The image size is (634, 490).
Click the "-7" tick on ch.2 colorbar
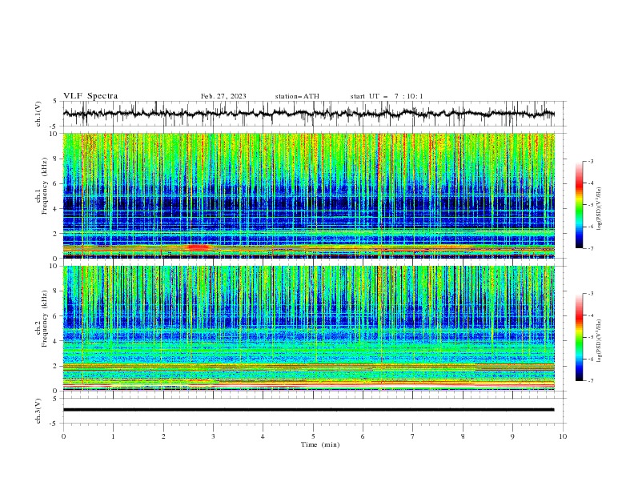(590, 381)
